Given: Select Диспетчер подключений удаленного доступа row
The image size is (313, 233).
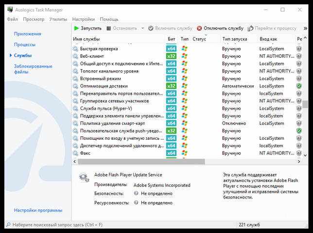Looking at the screenshot, I should click(187, 146).
